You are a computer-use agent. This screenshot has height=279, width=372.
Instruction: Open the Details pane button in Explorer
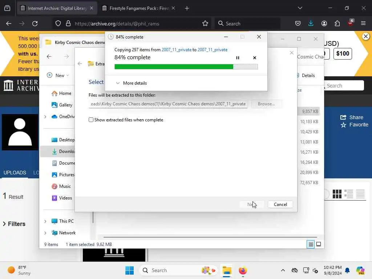click(x=306, y=76)
